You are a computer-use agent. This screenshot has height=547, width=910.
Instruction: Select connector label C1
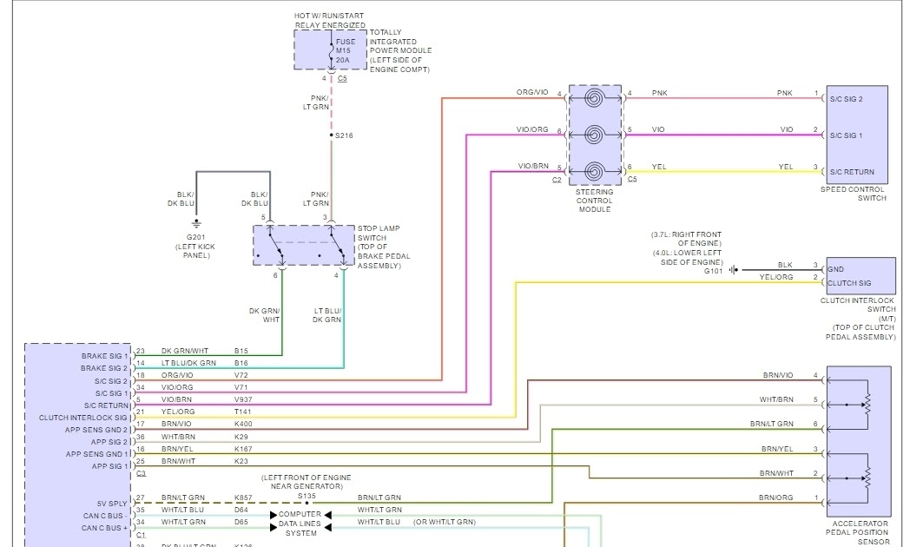pos(141,535)
